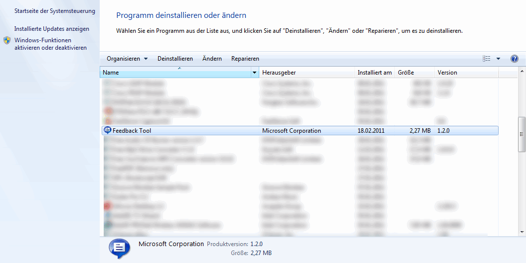Viewport: 526px width, 263px height.
Task: Click Produktversion 1.2.0 value in details pane
Action: (256, 244)
